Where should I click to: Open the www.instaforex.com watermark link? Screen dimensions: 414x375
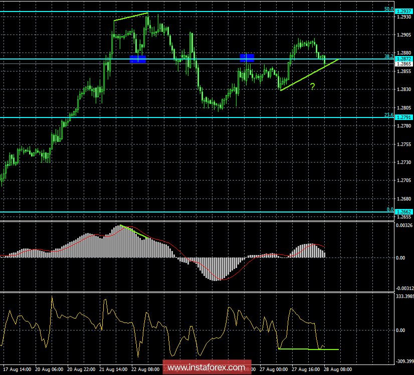coord(207,366)
